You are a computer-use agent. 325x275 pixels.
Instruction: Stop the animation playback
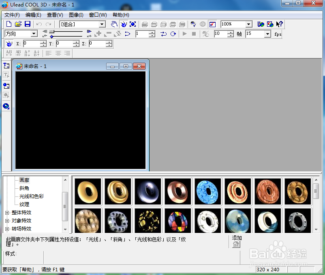(x=194, y=34)
